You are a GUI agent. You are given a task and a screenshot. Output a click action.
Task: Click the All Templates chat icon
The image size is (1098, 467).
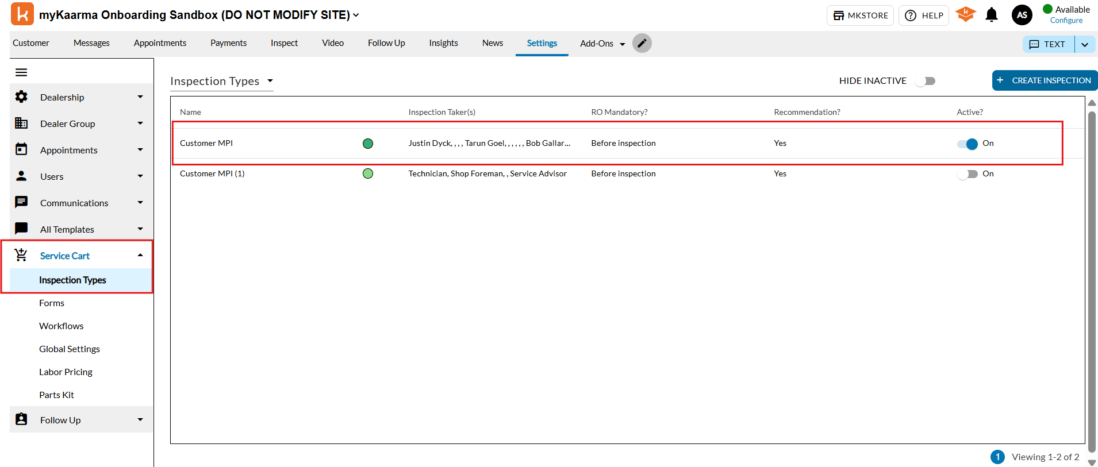tap(21, 229)
